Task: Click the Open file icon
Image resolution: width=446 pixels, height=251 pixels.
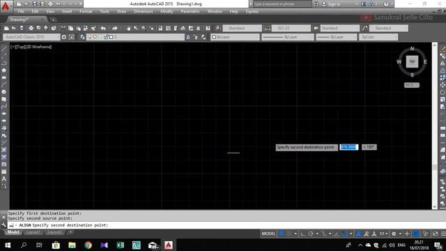Action: (14, 28)
